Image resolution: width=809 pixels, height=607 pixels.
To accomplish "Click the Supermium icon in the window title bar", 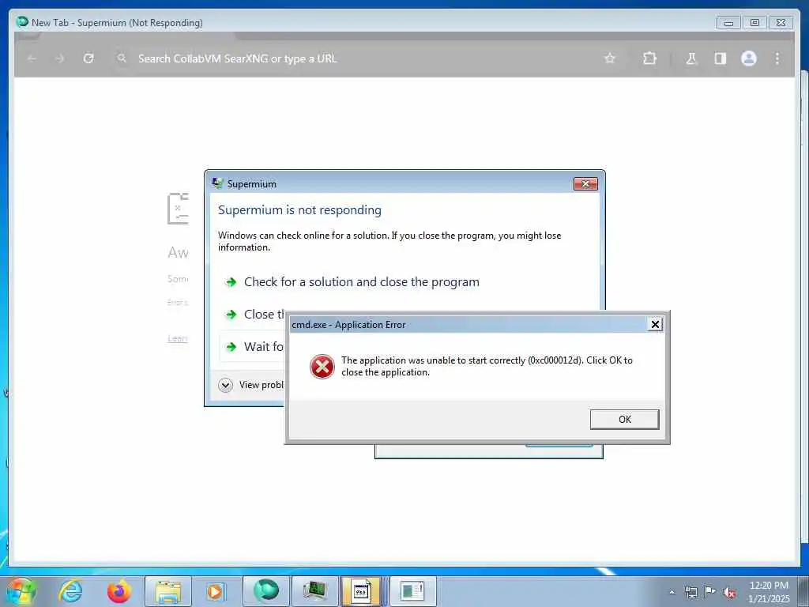I will 22,21.
